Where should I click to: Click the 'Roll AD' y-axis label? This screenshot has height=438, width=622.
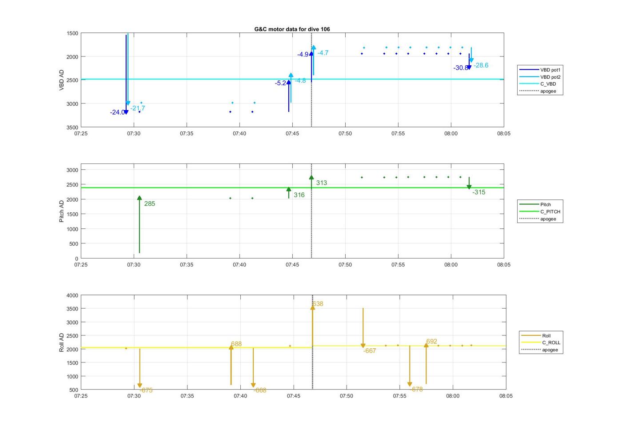coord(62,342)
